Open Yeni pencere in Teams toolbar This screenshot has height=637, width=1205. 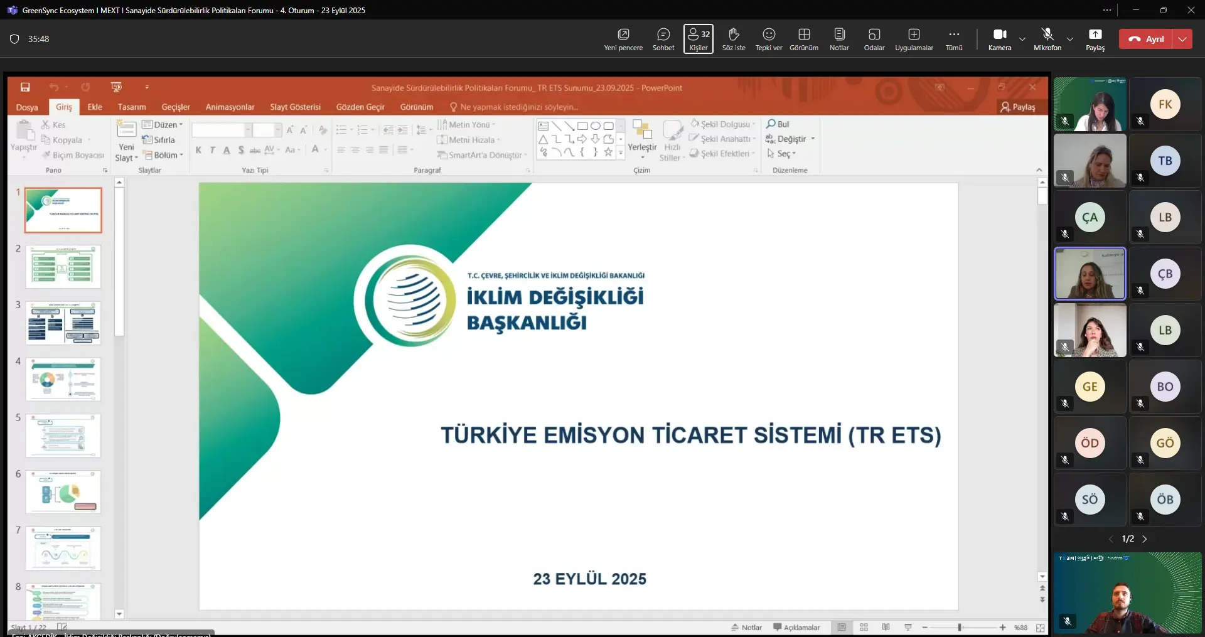click(623, 40)
